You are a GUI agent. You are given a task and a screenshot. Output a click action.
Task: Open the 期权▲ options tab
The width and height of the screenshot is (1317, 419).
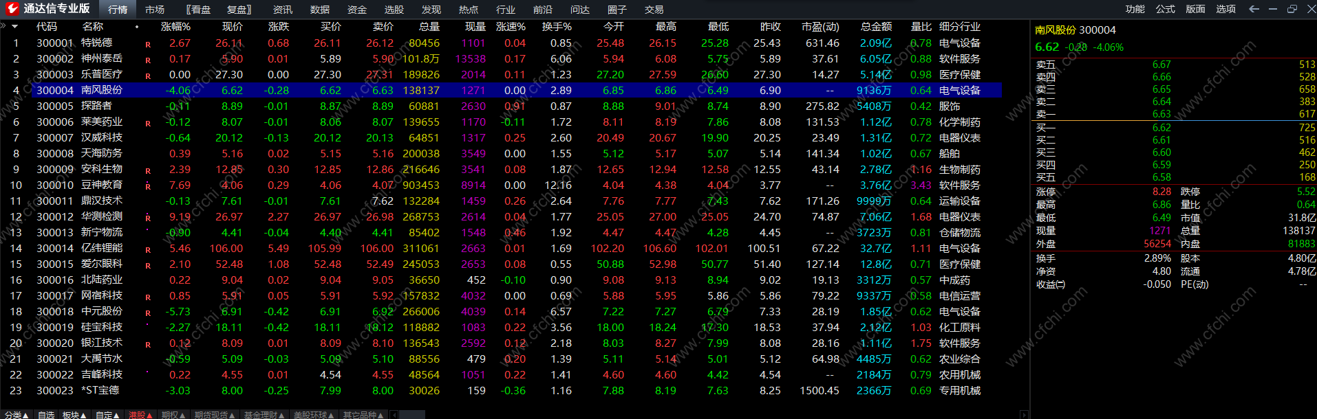(x=174, y=415)
